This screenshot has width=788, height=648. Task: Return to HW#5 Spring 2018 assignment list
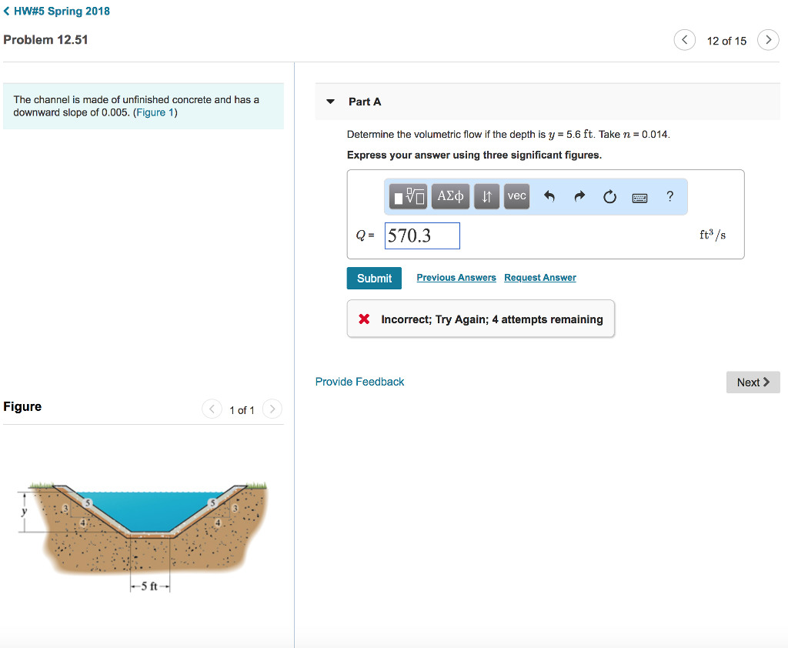tap(56, 11)
